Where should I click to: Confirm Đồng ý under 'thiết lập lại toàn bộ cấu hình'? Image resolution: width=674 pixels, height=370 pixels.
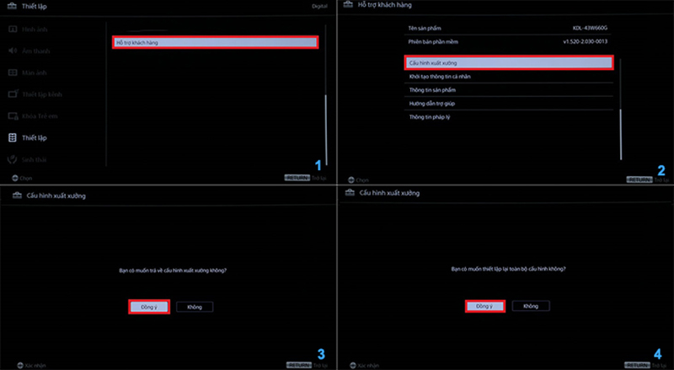[x=484, y=306]
